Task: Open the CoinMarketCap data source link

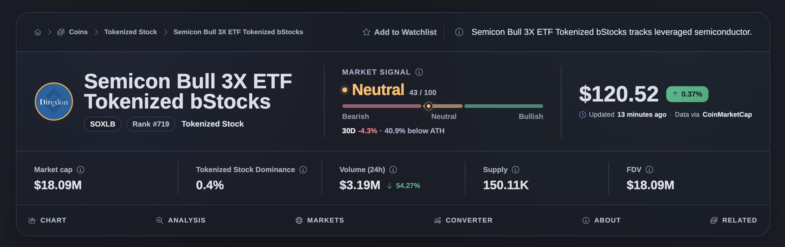Action: [x=727, y=115]
